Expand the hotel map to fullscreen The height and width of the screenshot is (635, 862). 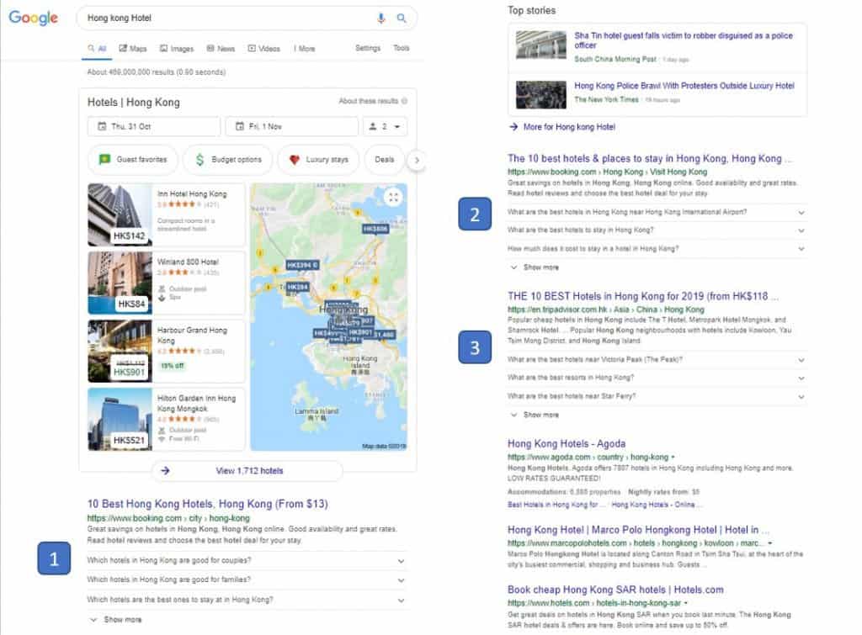[393, 198]
